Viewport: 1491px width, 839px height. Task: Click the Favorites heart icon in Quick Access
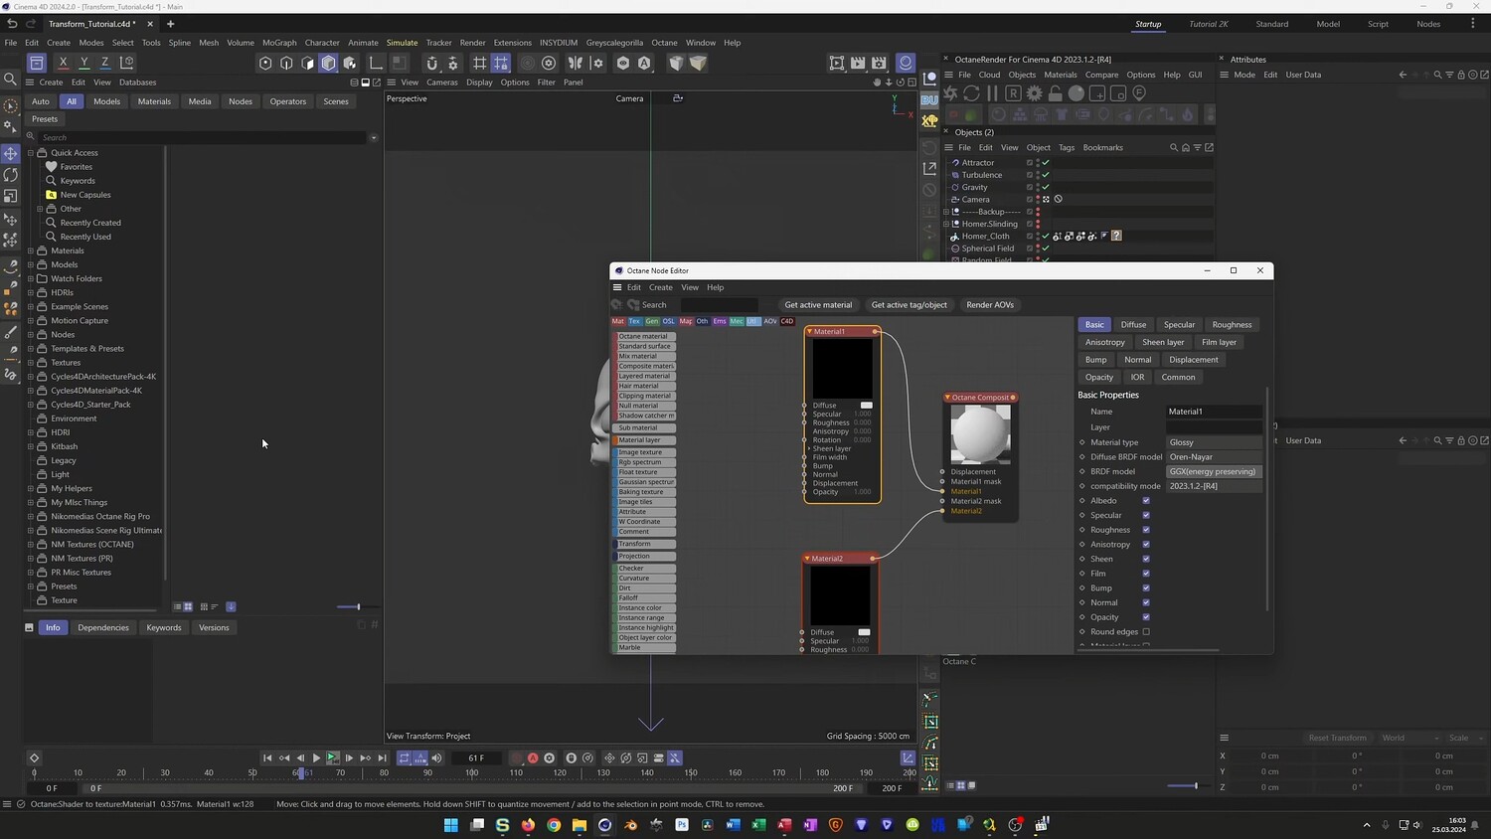coord(52,167)
